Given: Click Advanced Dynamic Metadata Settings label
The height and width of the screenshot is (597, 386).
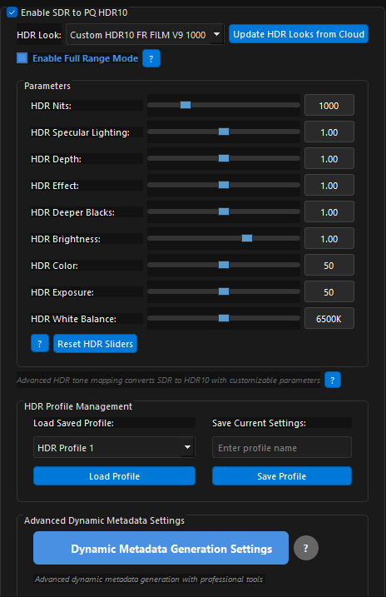Looking at the screenshot, I should coord(104,520).
